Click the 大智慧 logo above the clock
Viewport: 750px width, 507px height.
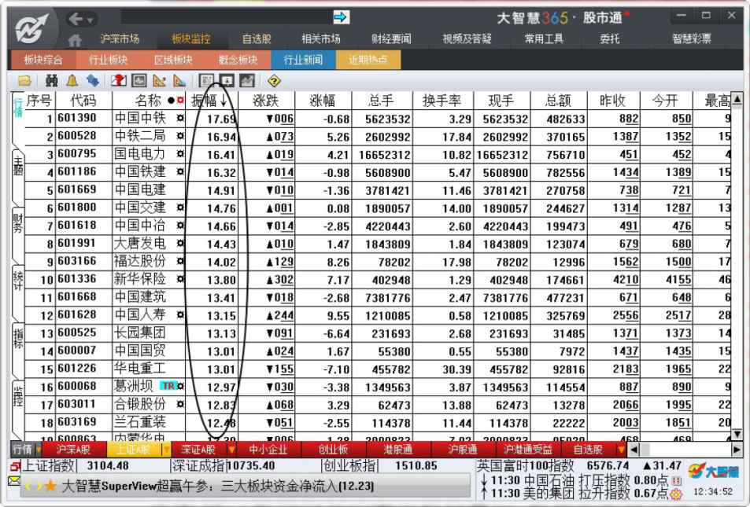point(713,472)
